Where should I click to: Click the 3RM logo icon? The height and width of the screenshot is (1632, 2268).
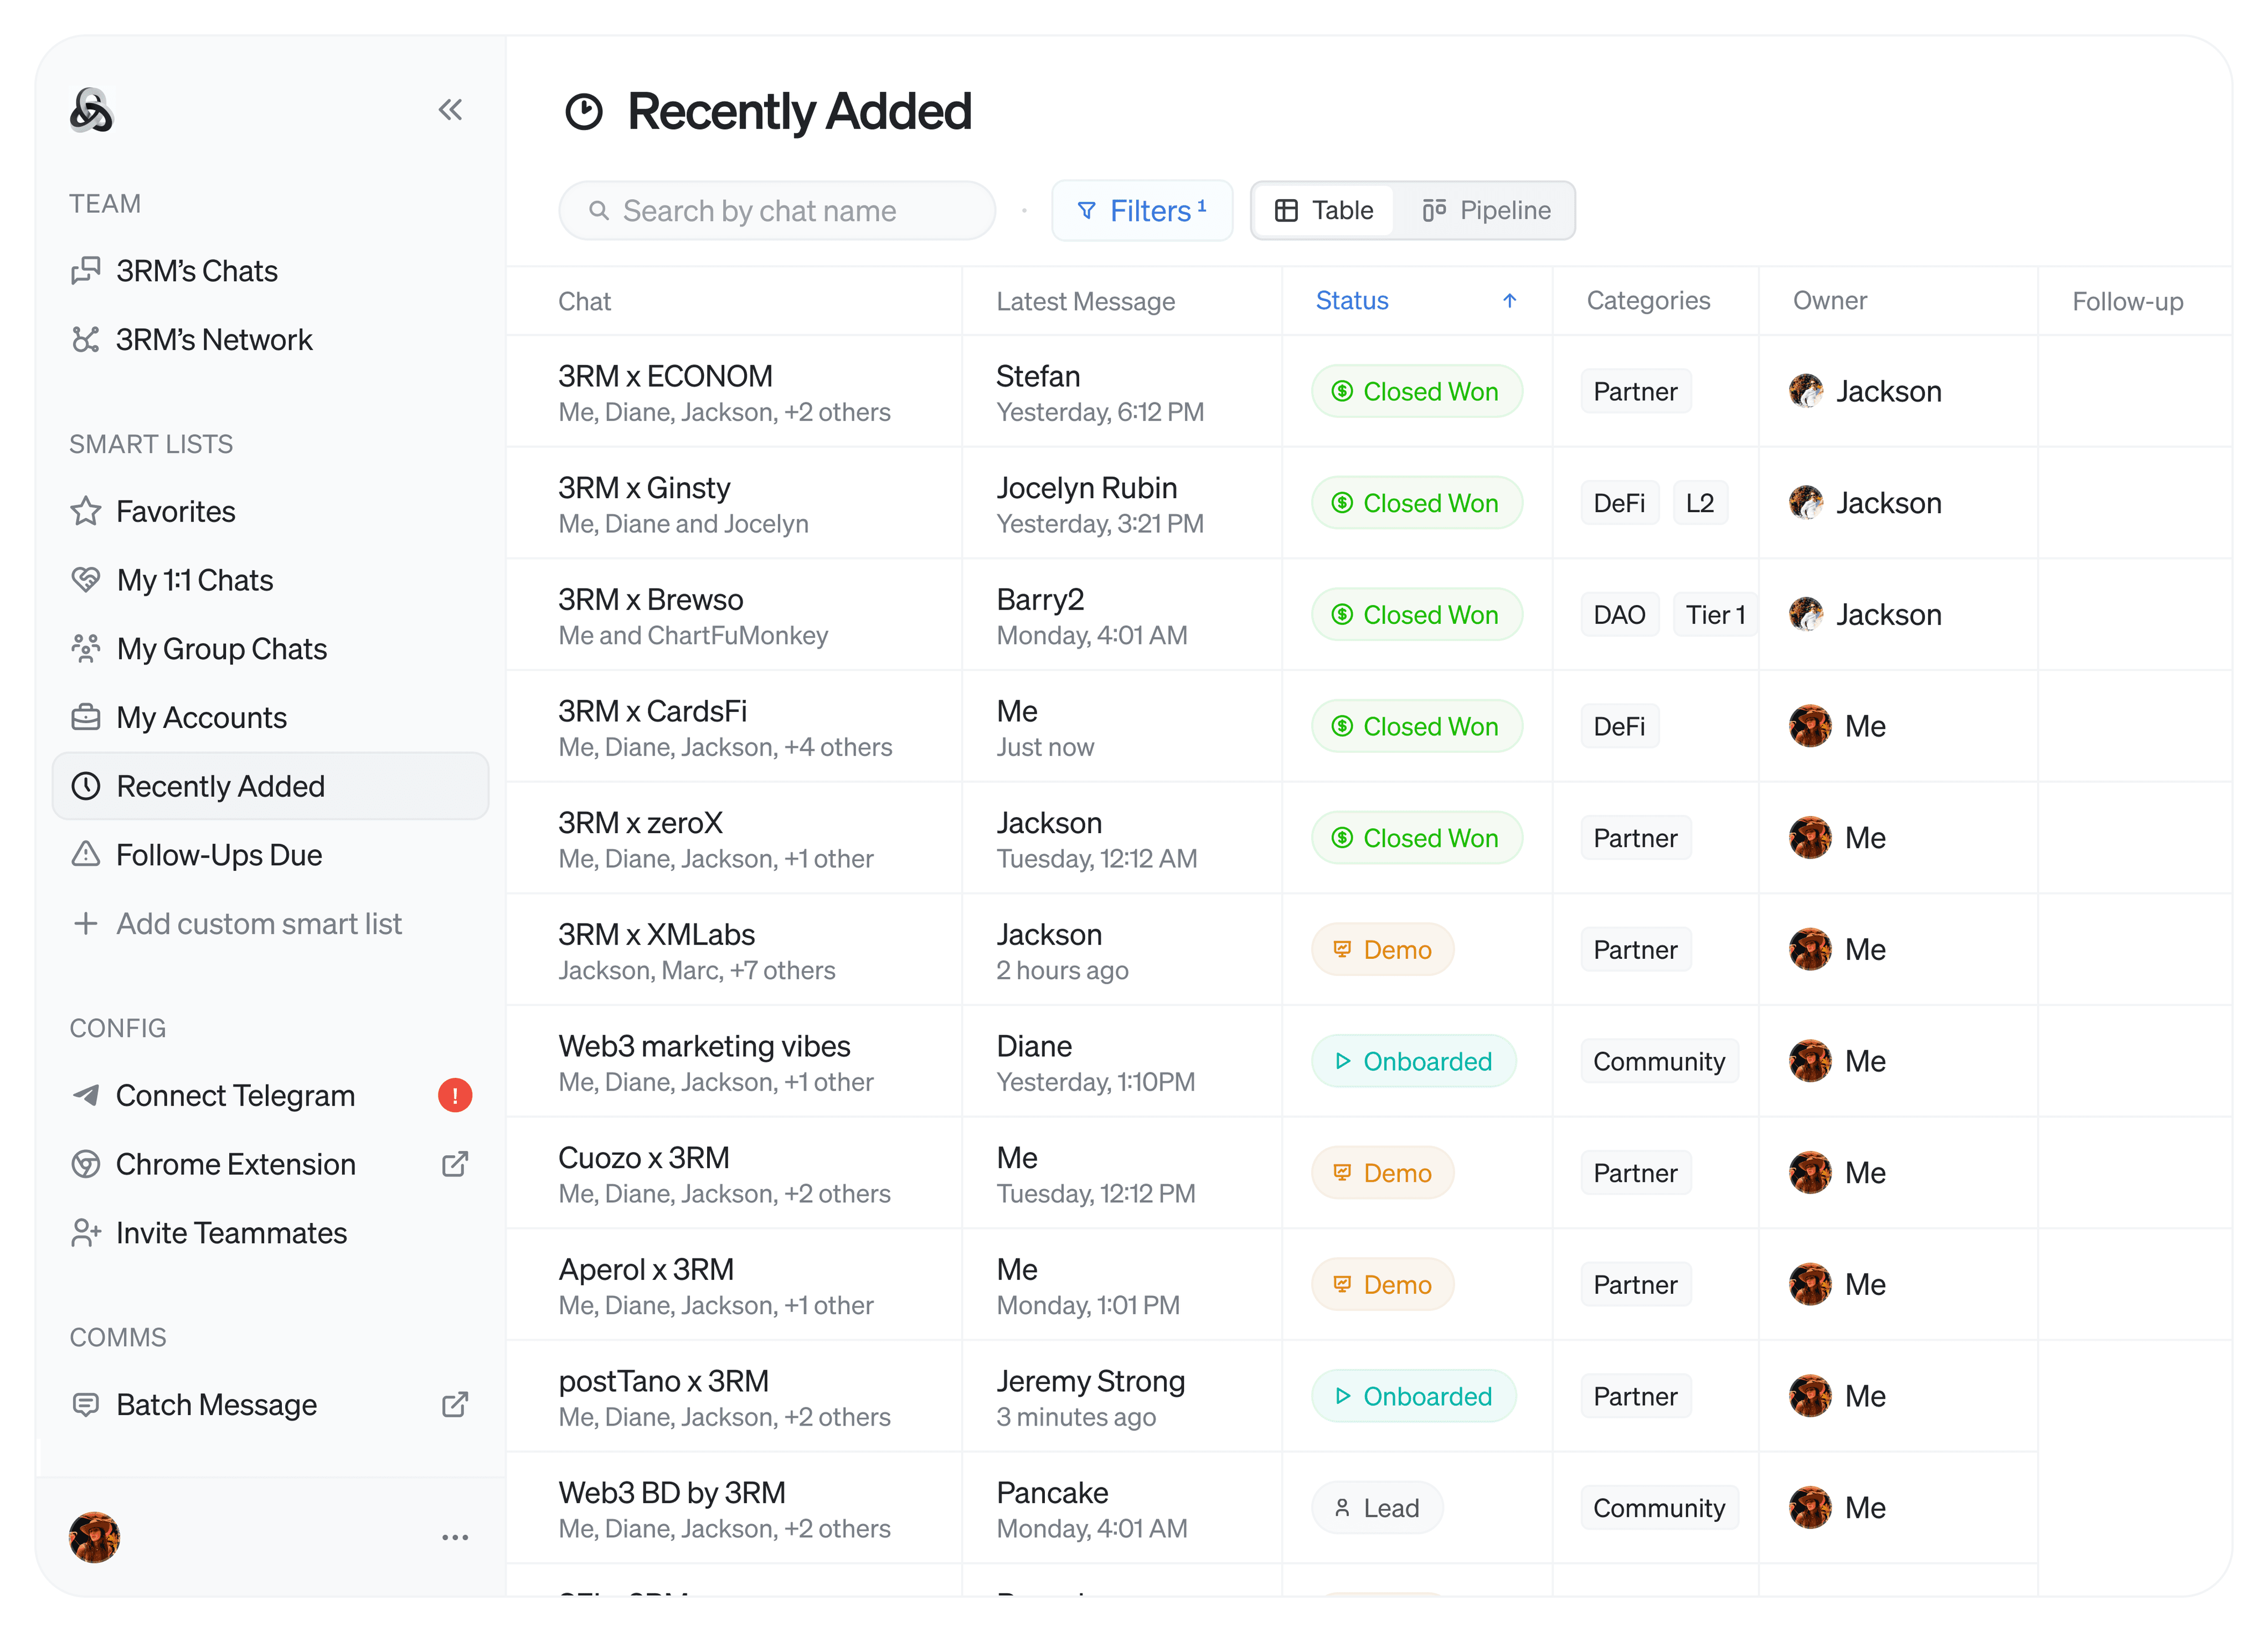point(91,110)
